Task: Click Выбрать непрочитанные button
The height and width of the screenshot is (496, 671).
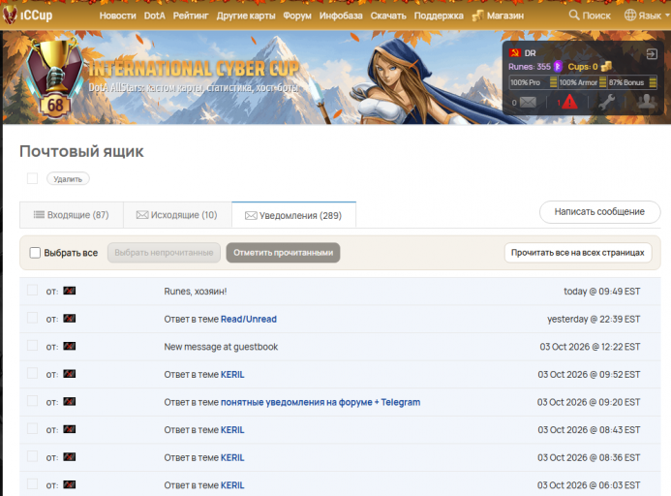Action: pos(164,253)
